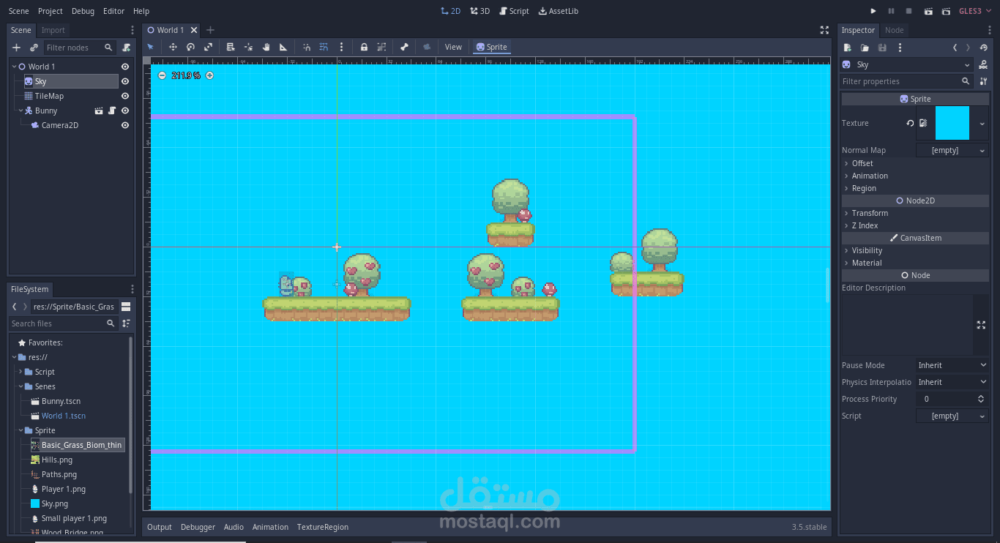
Task: Open the Normal Map empty dropdown
Action: point(952,150)
